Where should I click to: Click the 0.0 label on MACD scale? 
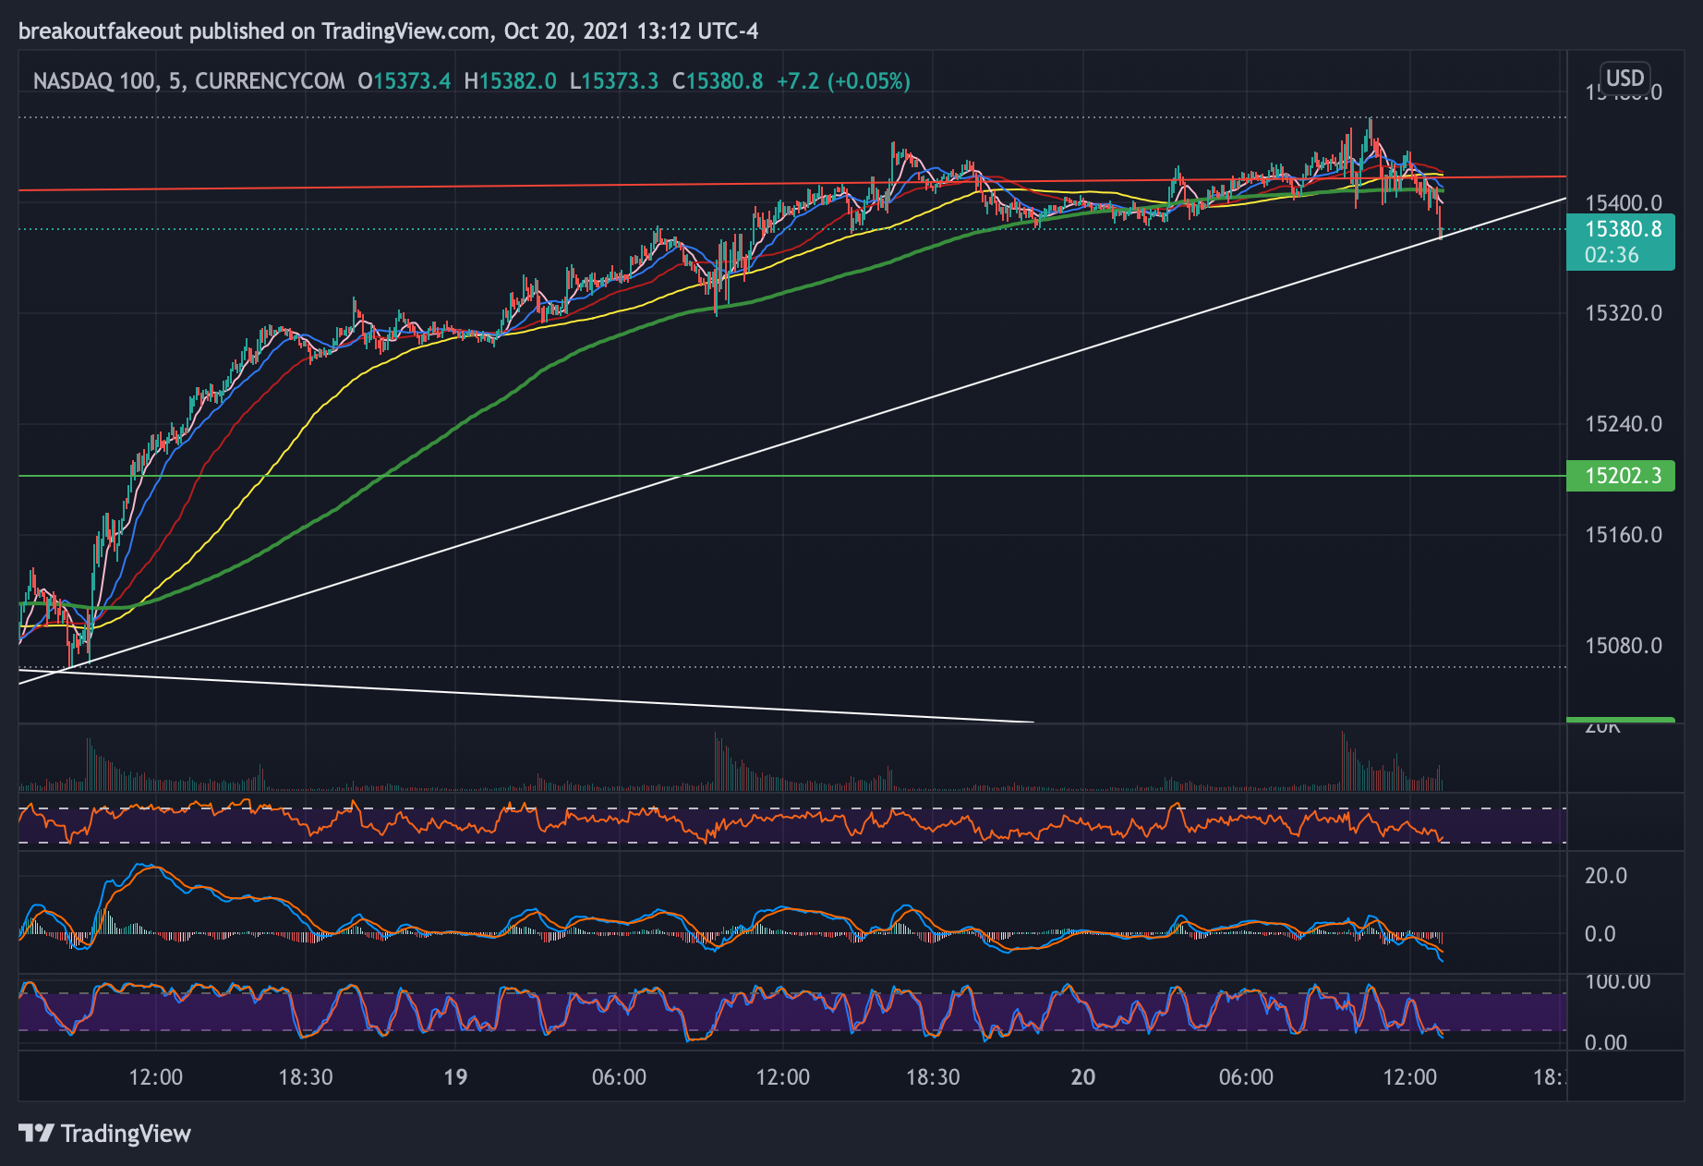tap(1600, 934)
